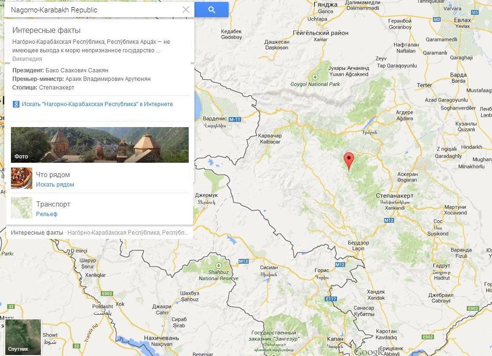
Task: Open the M12 road shield near Степанакерт
Action: 389,220
